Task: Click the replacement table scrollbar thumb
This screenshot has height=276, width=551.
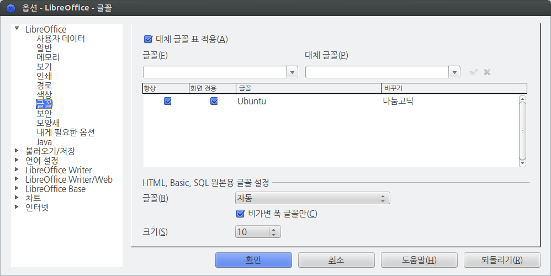Action: point(522,131)
